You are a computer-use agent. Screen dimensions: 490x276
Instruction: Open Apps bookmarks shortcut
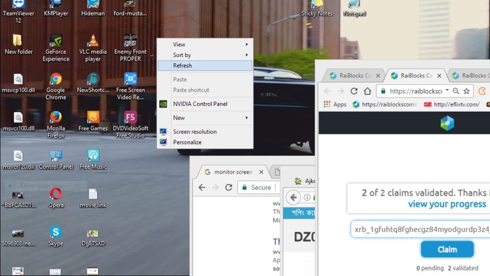click(x=335, y=104)
